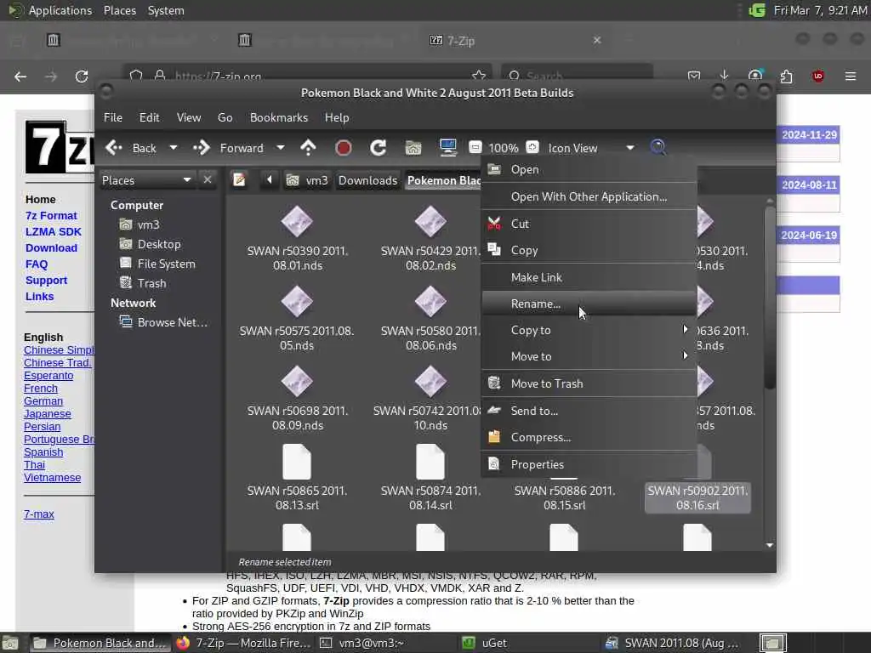Choose Open from the context menu

[x=589, y=169]
